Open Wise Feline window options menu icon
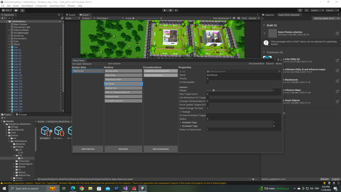Image resolution: width=341 pixels, height=192 pixels. click(275, 60)
